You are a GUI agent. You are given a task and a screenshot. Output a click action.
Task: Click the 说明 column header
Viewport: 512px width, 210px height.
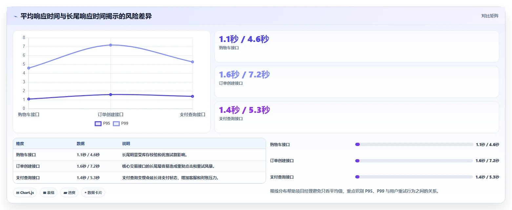[x=126, y=144]
